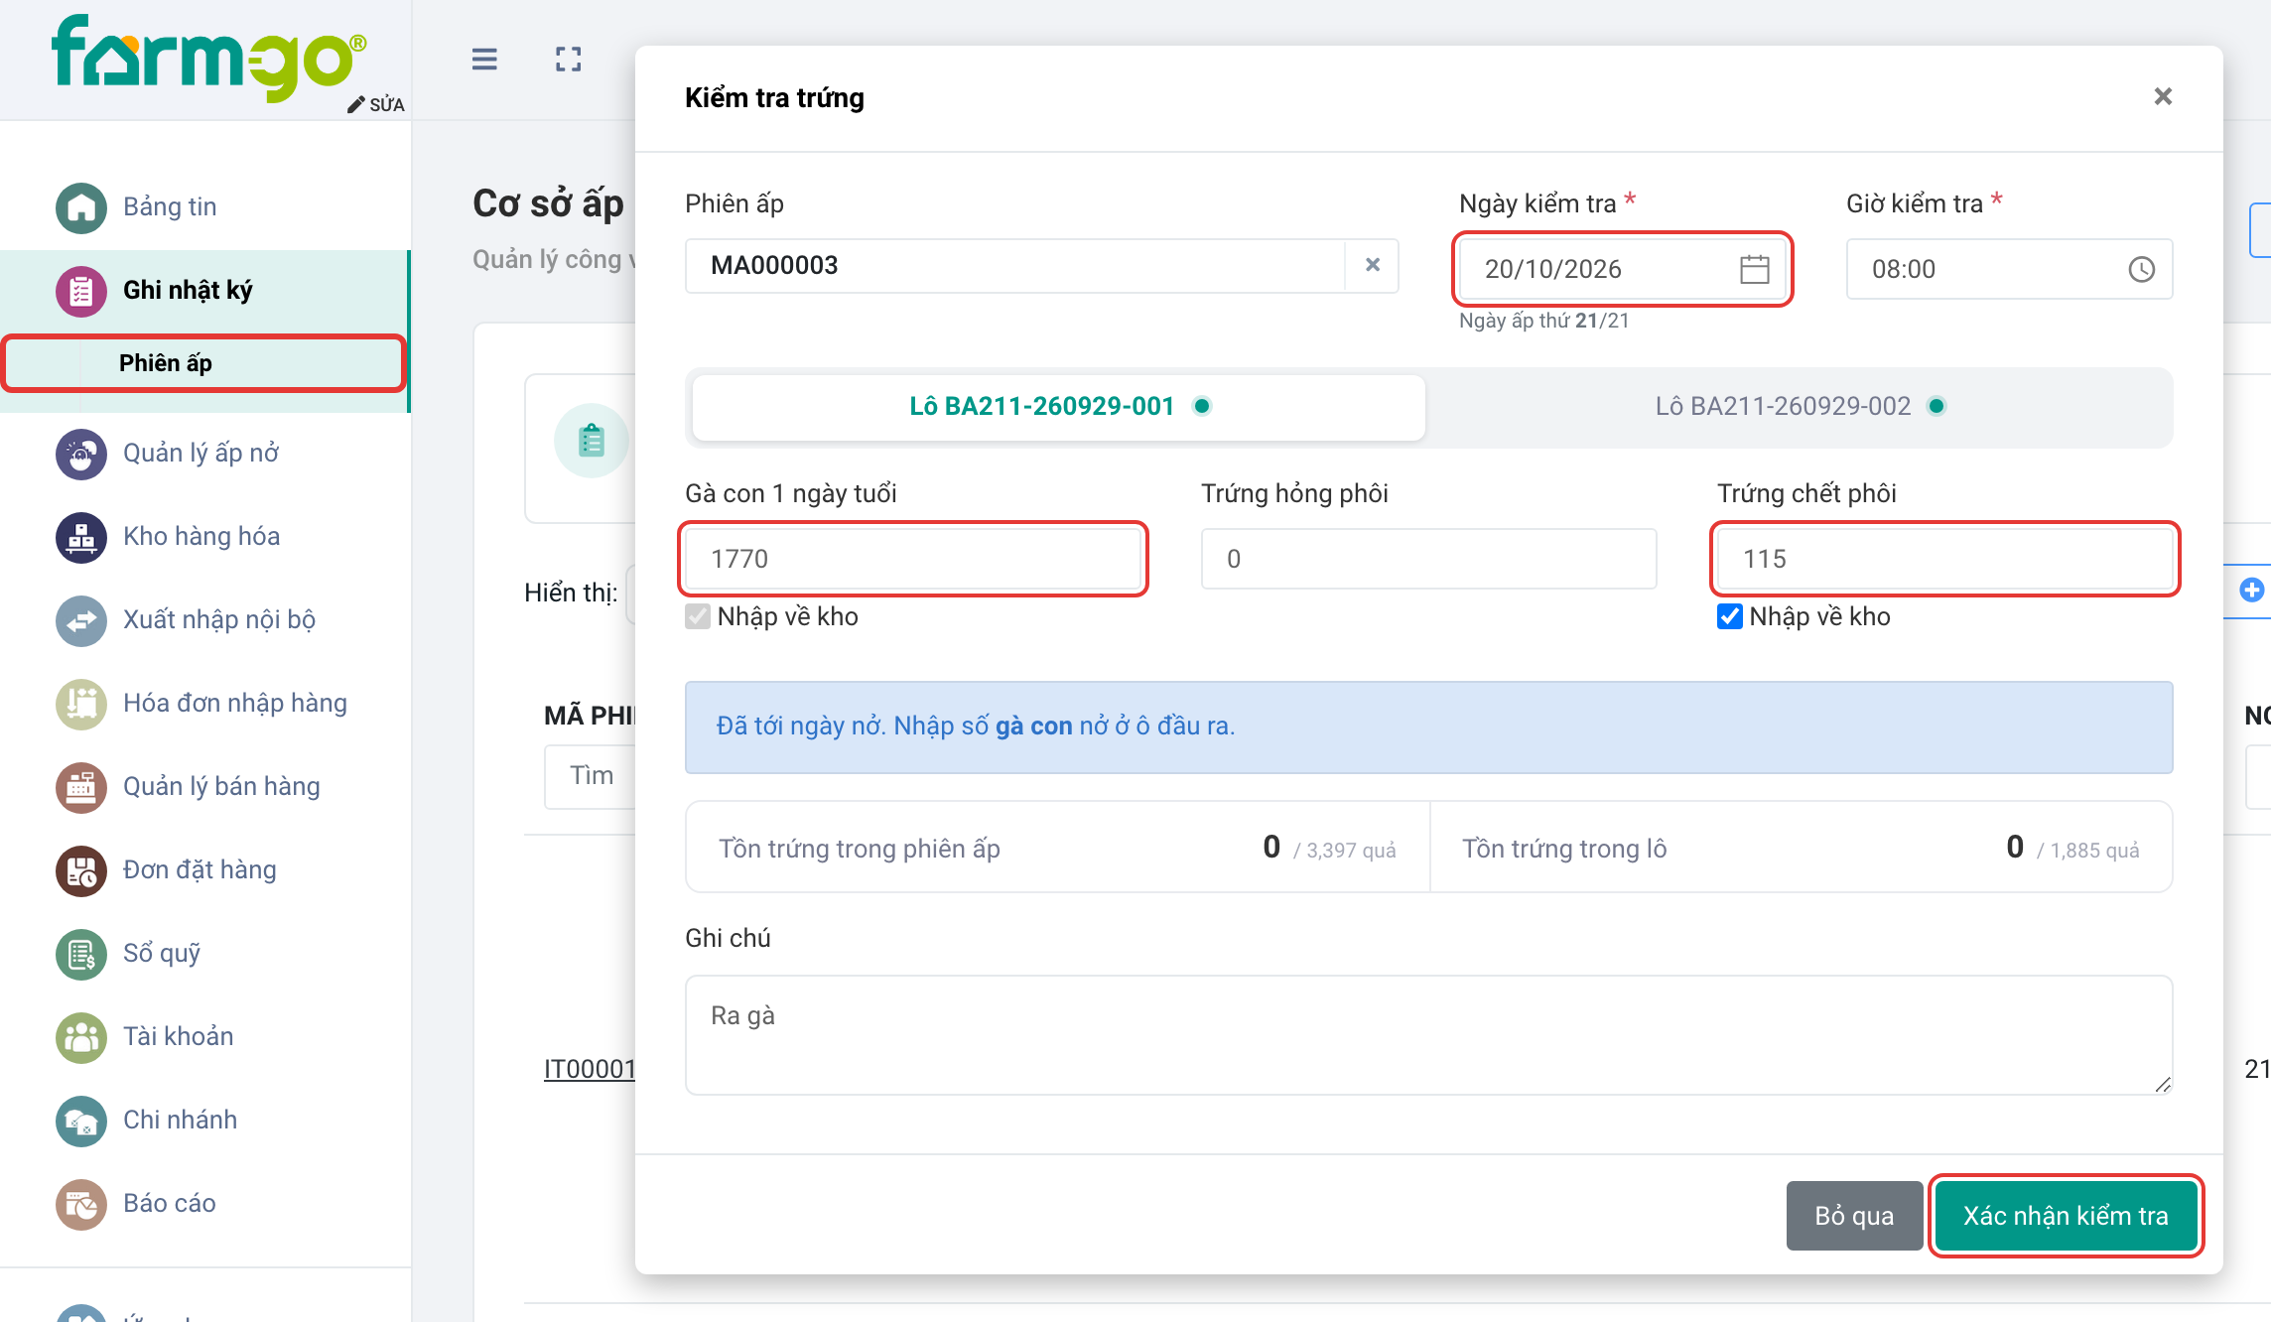Open Phiên ấp submenu item
This screenshot has height=1322, width=2271.
click(203, 363)
